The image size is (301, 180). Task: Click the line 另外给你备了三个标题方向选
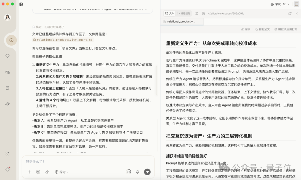55,115
